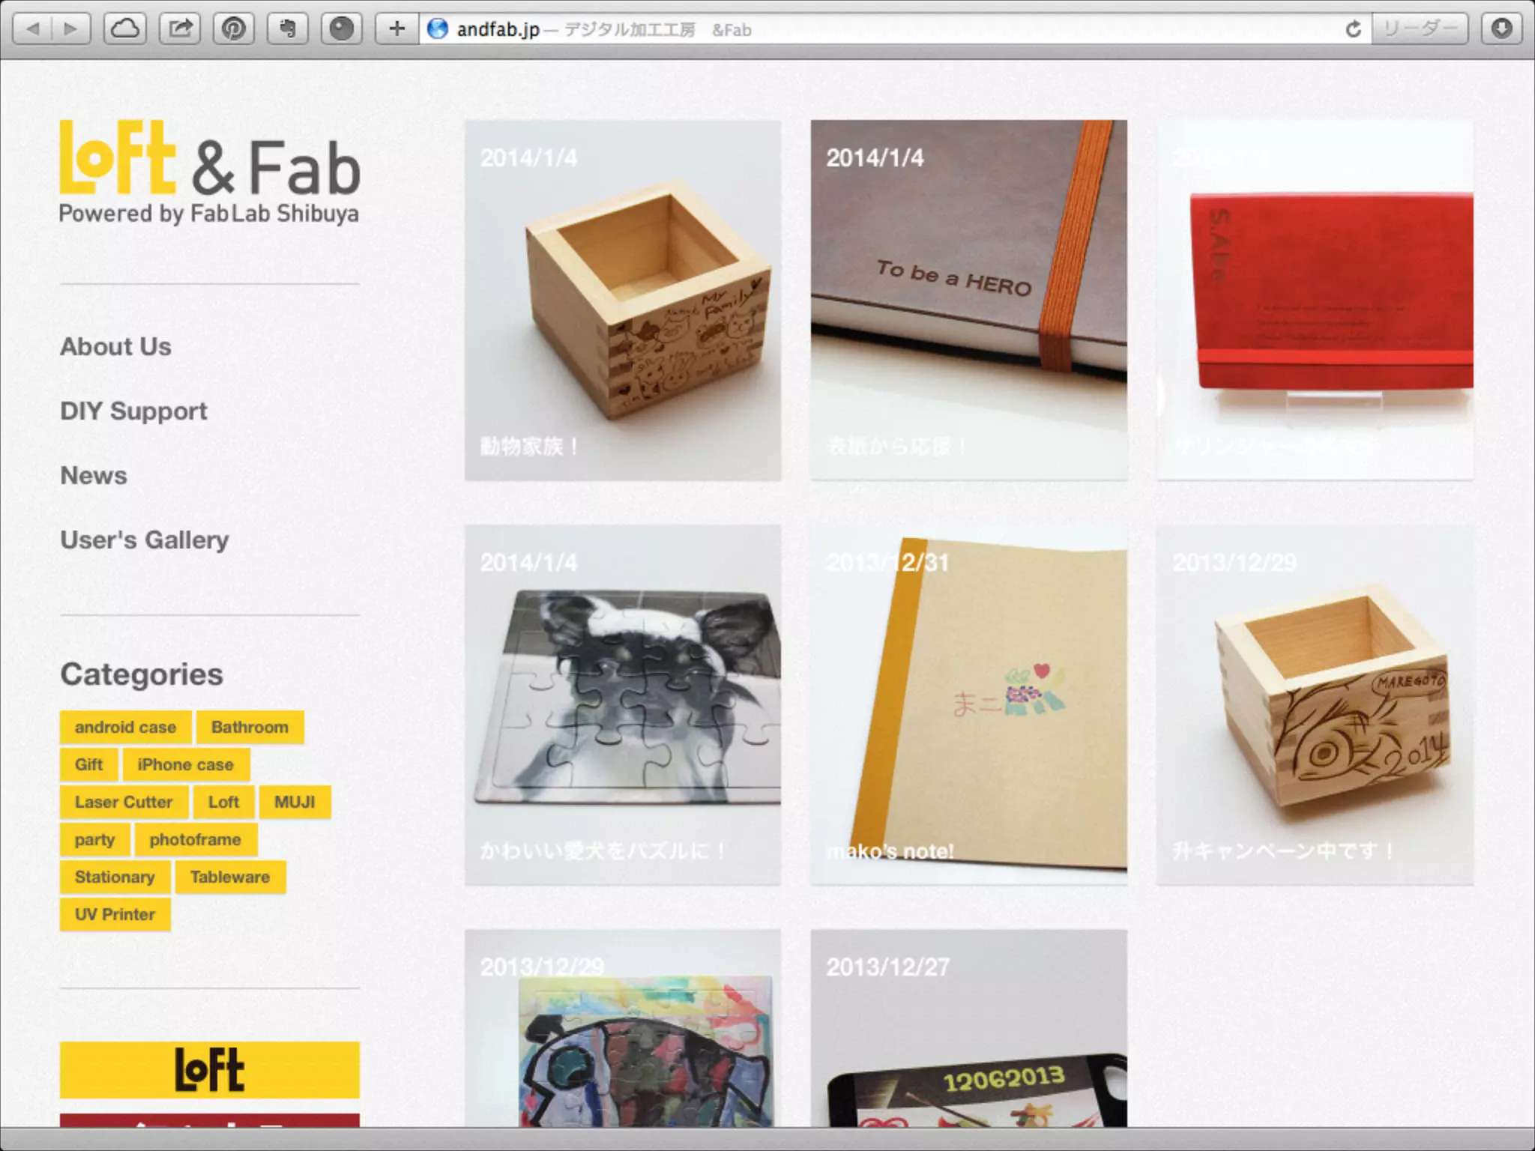Choose the UV Printer category tag
This screenshot has height=1151, width=1535.
point(115,915)
